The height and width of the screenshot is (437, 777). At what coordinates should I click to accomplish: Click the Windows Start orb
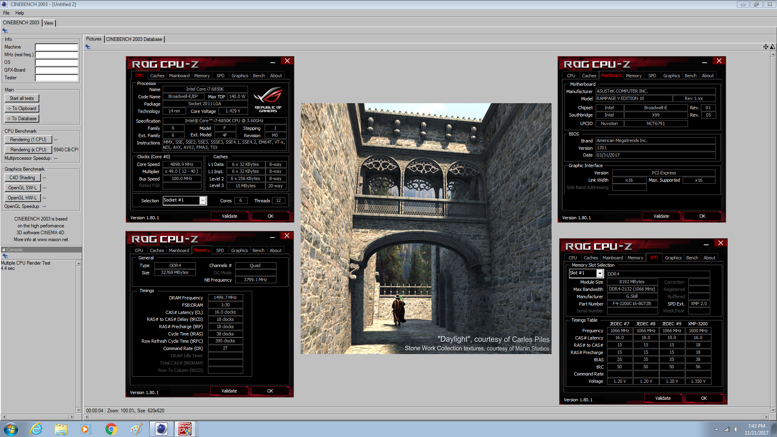click(x=11, y=429)
